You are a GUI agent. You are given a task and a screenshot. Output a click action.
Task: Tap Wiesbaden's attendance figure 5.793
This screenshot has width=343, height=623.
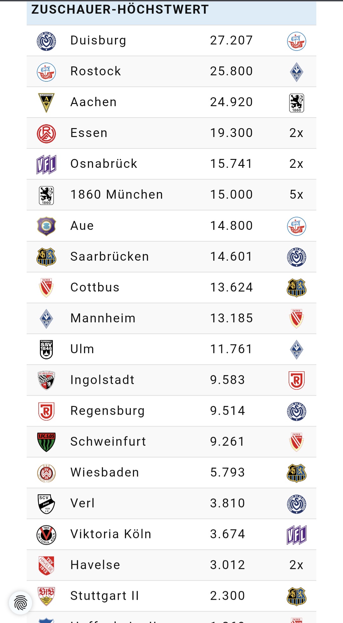pyautogui.click(x=227, y=472)
